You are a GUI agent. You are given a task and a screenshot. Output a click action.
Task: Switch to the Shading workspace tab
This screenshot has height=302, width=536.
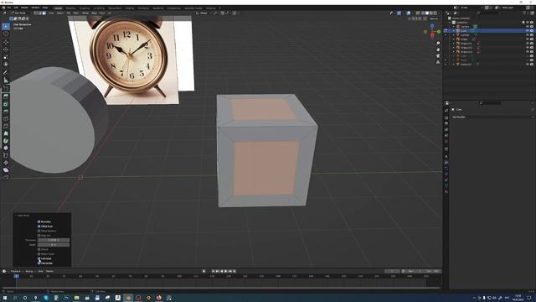pos(130,8)
